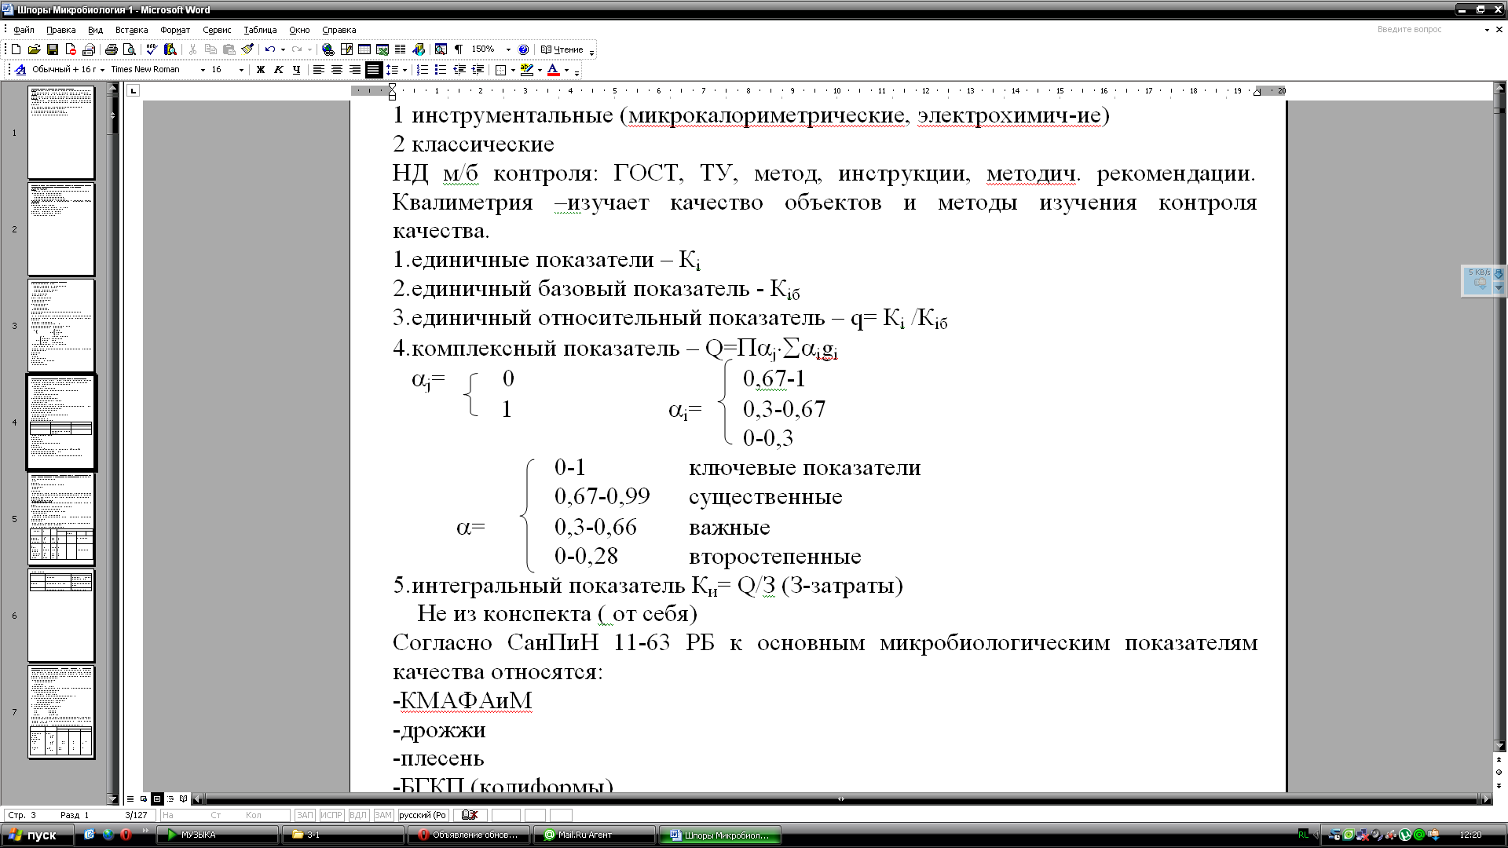Switch to Mail.Ru Агент taskbar window
Image resolution: width=1508 pixels, height=848 pixels.
[x=595, y=835]
